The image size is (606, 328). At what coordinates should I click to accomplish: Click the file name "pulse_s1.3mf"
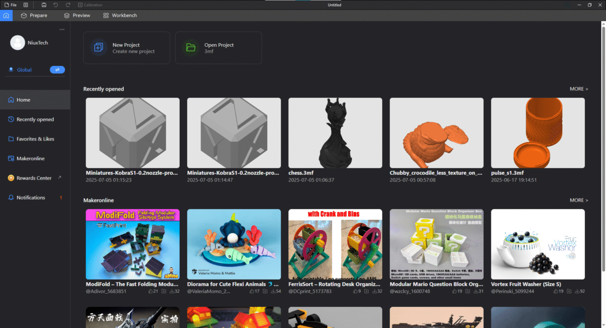(x=507, y=173)
